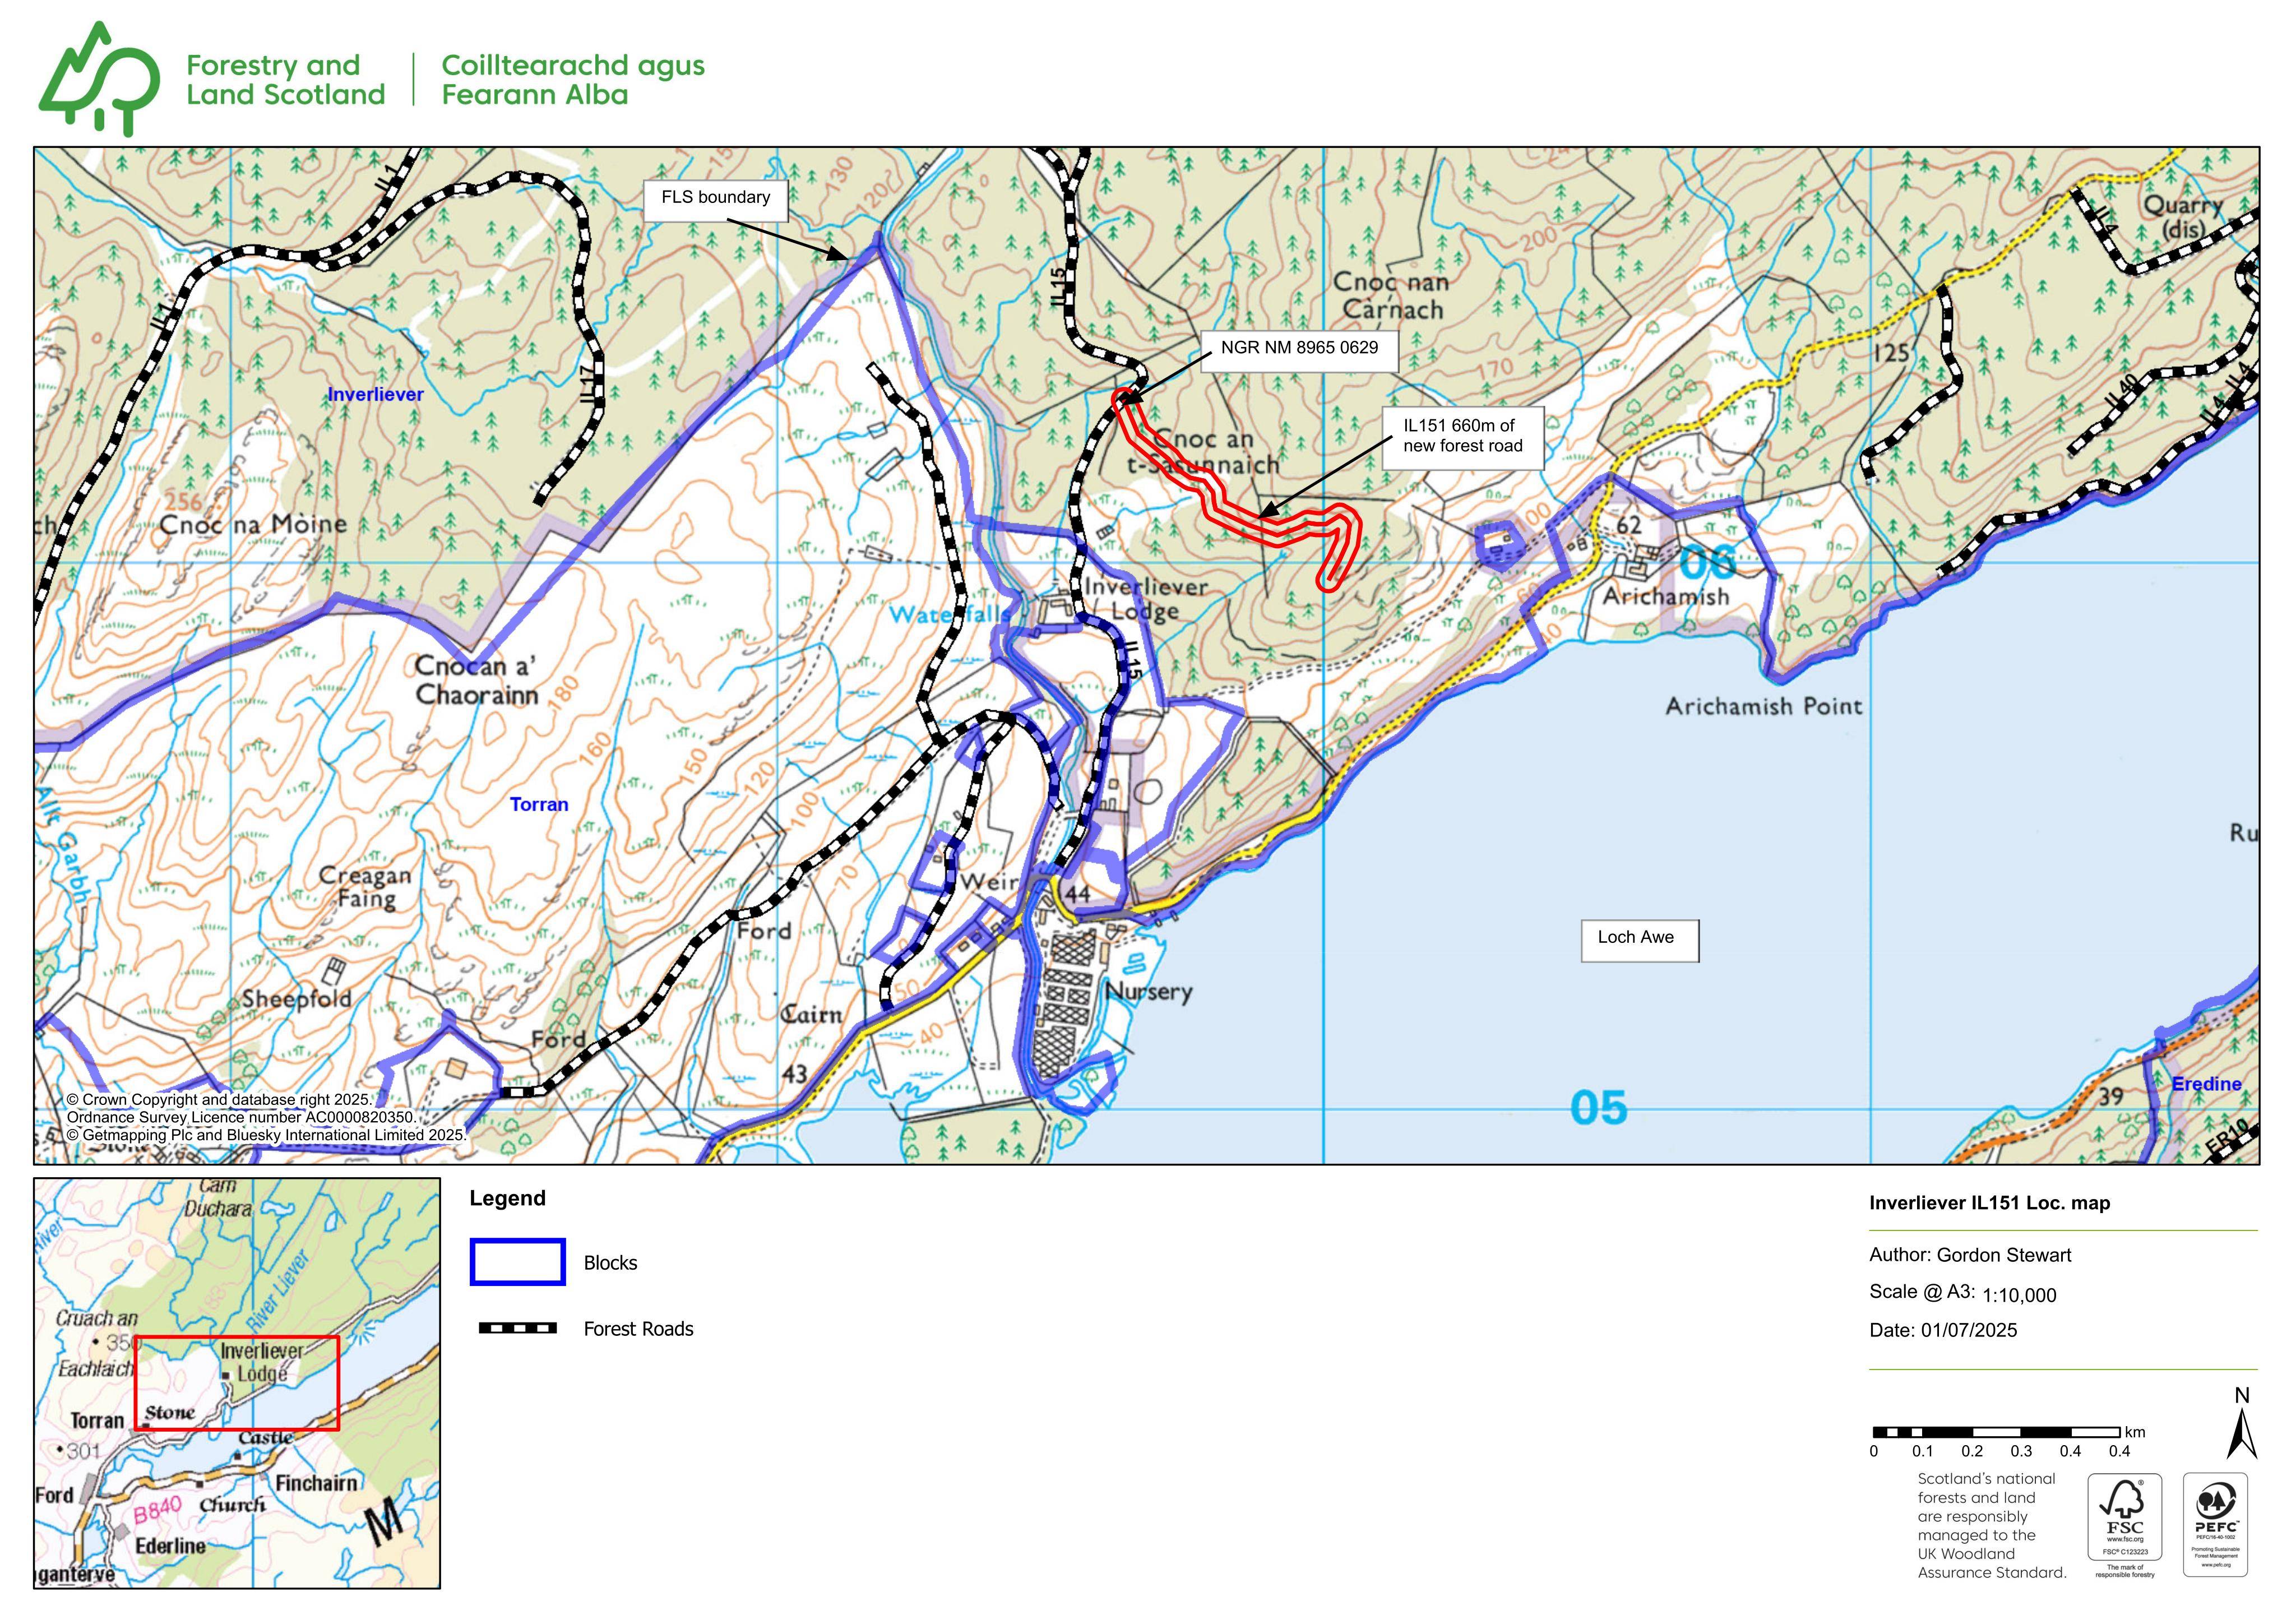The image size is (2296, 1624).
Task: Click the blue Blocks legend swatch
Action: click(517, 1262)
